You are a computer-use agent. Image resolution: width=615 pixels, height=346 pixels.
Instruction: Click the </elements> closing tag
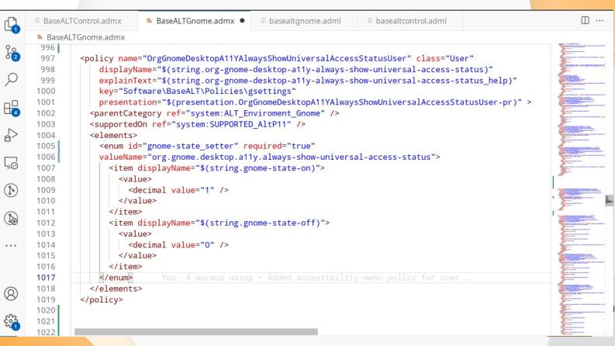[116, 289]
